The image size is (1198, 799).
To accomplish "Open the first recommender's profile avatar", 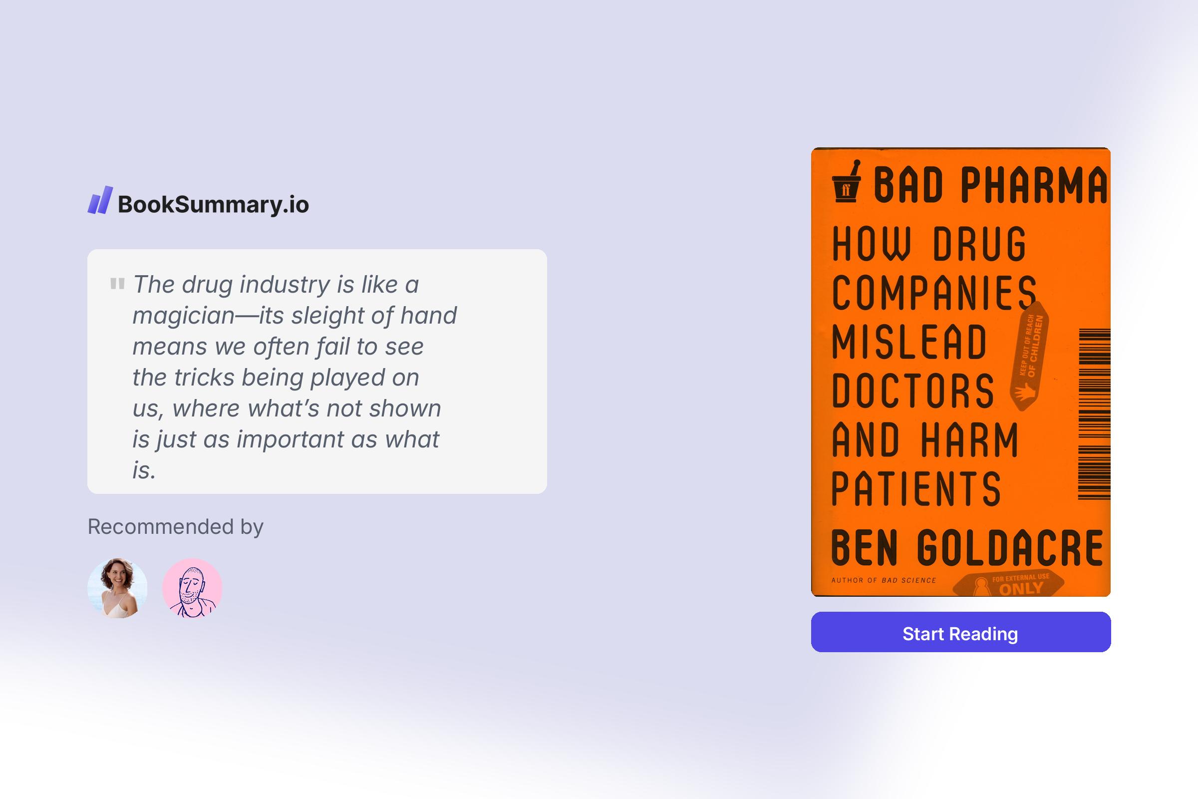I will point(118,588).
